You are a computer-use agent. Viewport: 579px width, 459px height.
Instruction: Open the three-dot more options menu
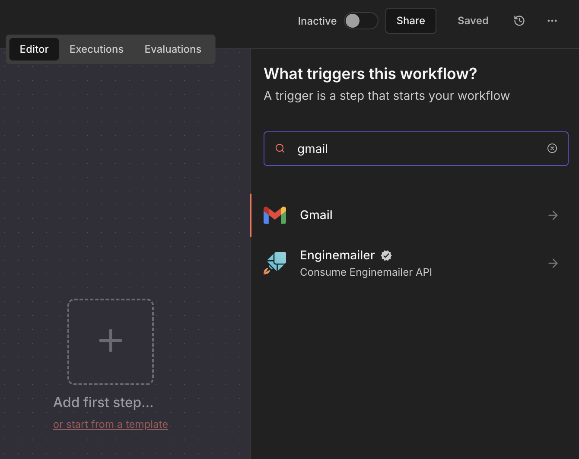(552, 21)
